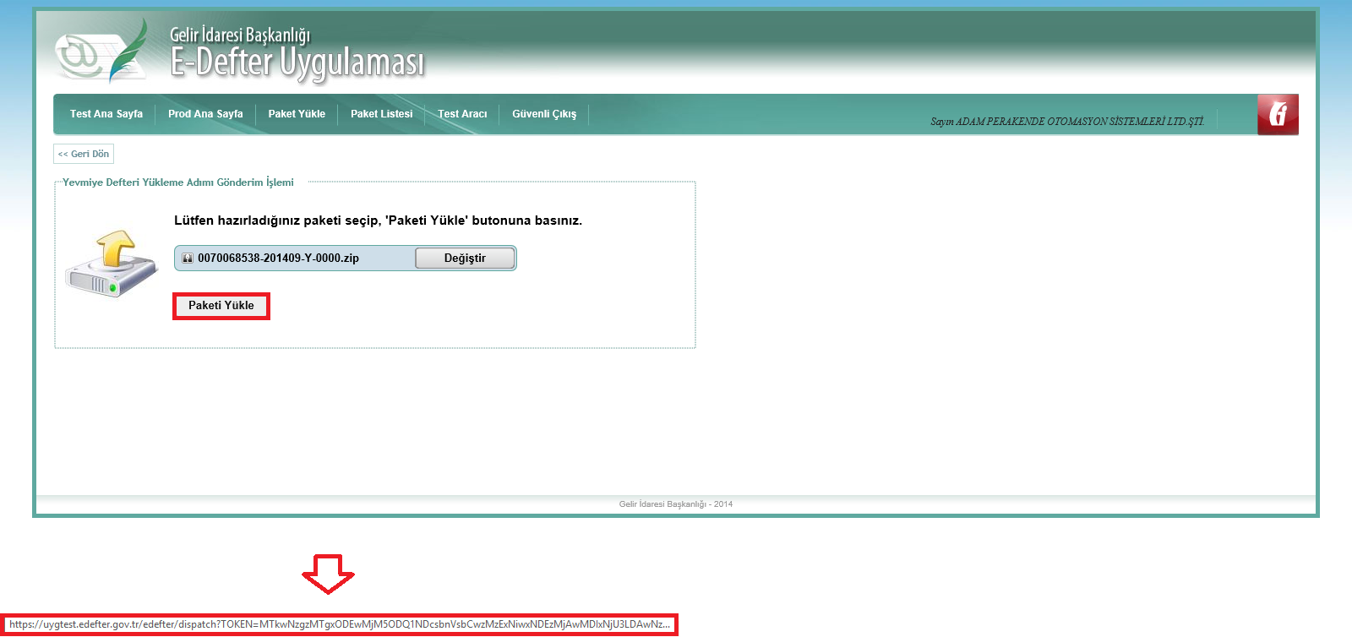Image resolution: width=1352 pixels, height=637 pixels.
Task: Click the selected zip file name field
Action: (x=279, y=259)
